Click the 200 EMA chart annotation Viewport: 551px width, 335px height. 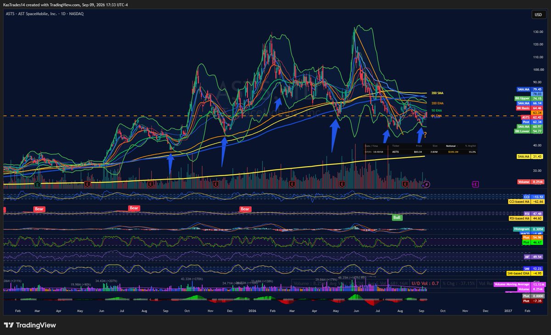tap(437, 103)
